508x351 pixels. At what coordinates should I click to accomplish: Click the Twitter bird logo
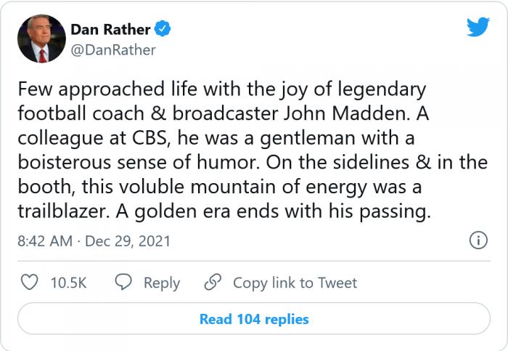tap(478, 28)
